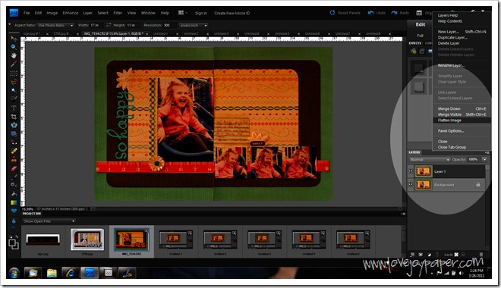Click the foreground color swatch
The width and height of the screenshot is (501, 288).
tap(12, 243)
